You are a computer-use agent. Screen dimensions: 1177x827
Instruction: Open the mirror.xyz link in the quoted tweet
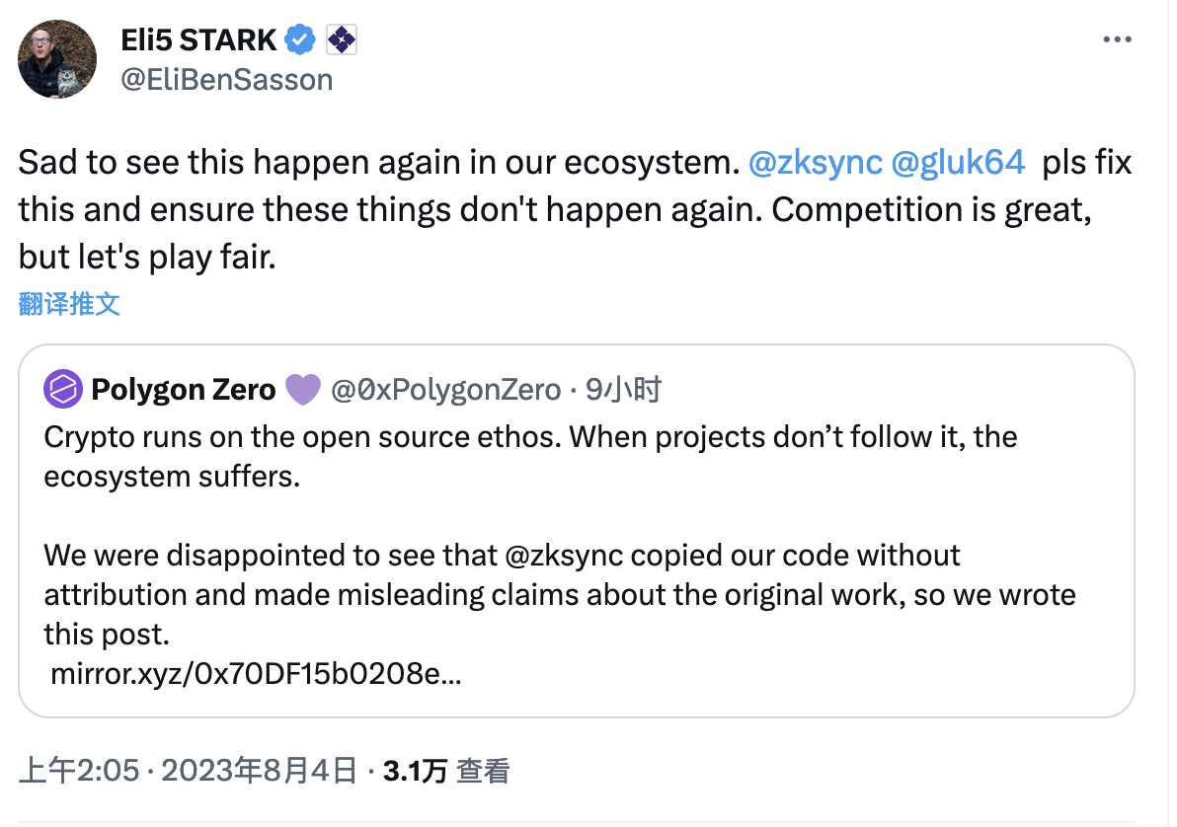click(x=255, y=676)
